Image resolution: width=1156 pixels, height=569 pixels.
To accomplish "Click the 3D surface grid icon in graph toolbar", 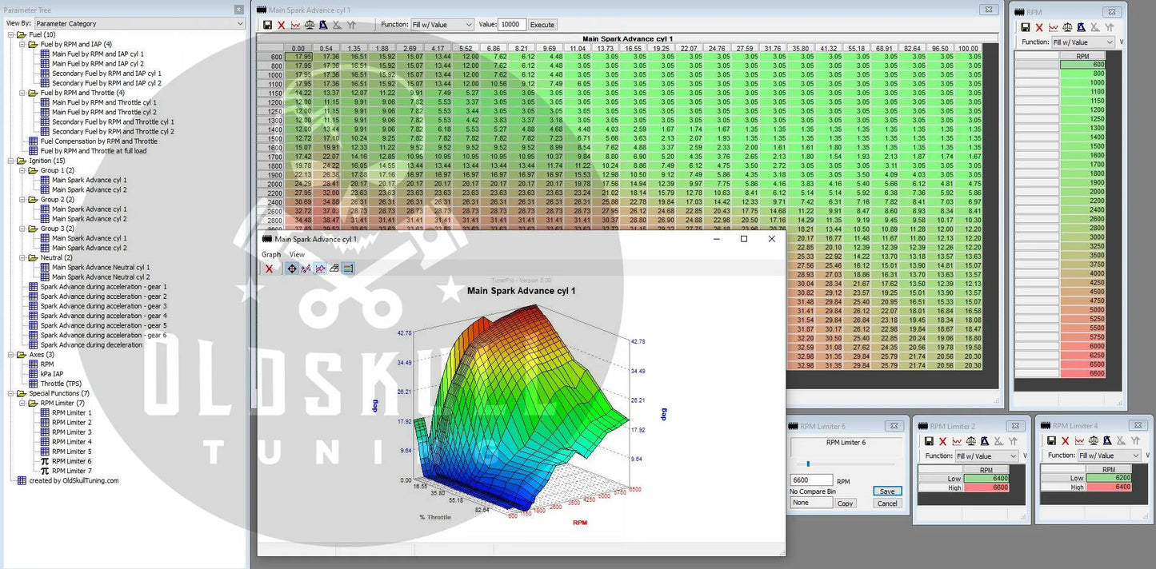I will 334,269.
